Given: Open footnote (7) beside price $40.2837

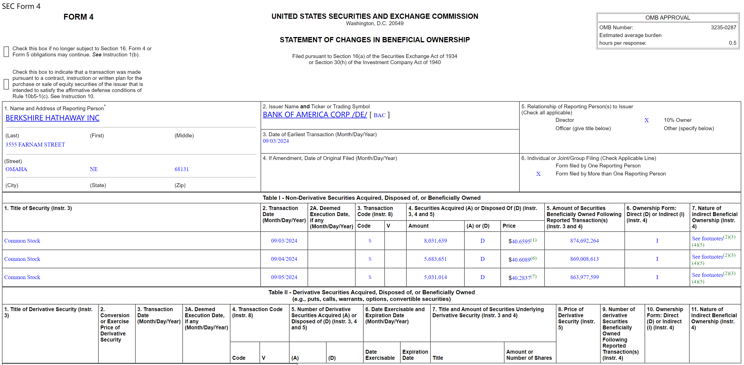Looking at the screenshot, I should [x=533, y=276].
